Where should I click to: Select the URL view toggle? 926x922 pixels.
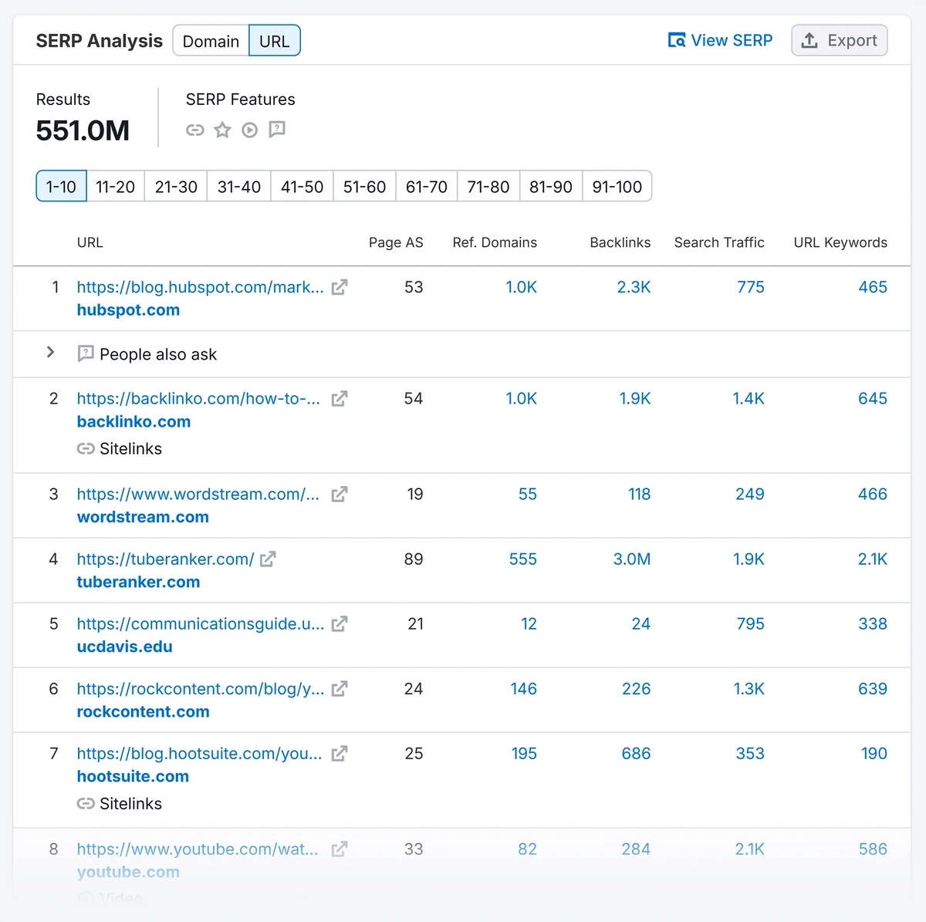pyautogui.click(x=275, y=41)
